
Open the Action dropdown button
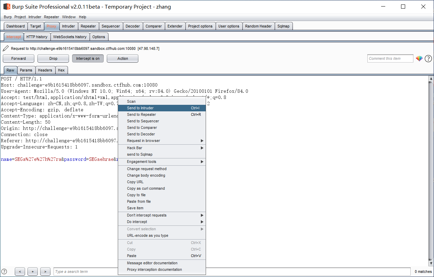pyautogui.click(x=123, y=58)
